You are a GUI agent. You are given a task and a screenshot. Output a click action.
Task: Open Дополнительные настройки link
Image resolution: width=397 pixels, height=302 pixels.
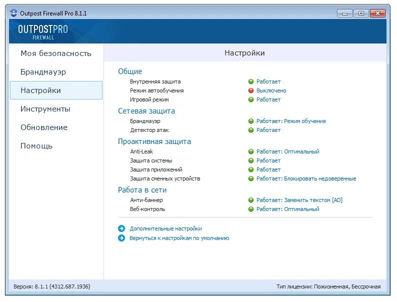[x=165, y=228]
